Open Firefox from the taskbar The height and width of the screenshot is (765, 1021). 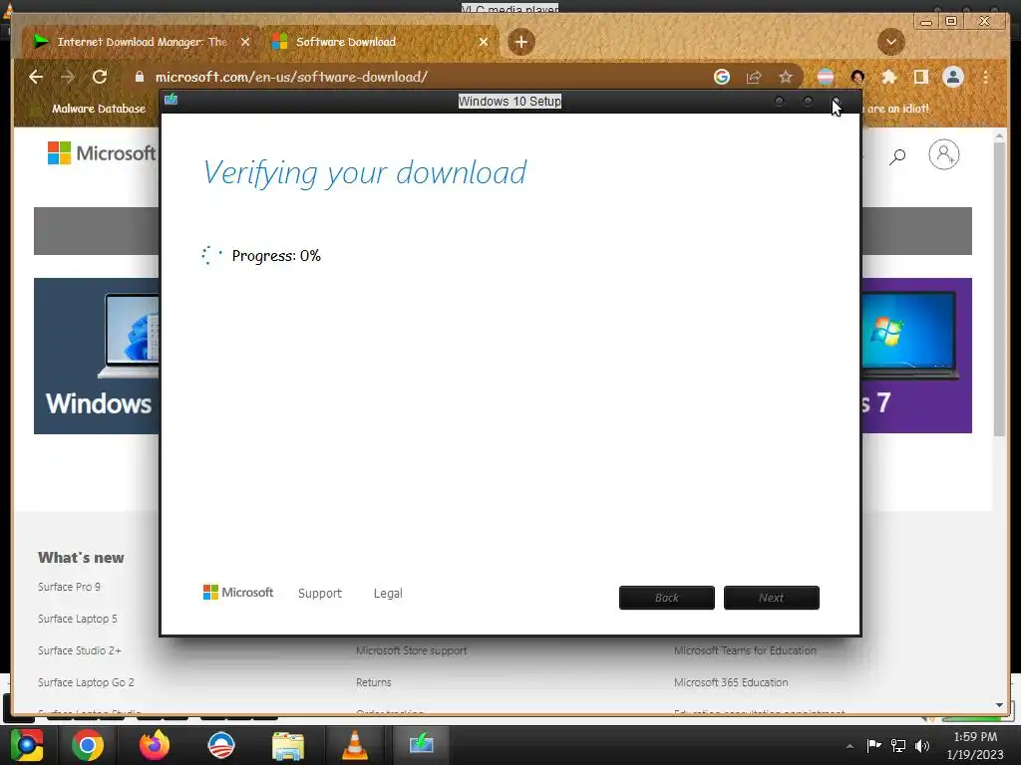click(155, 745)
